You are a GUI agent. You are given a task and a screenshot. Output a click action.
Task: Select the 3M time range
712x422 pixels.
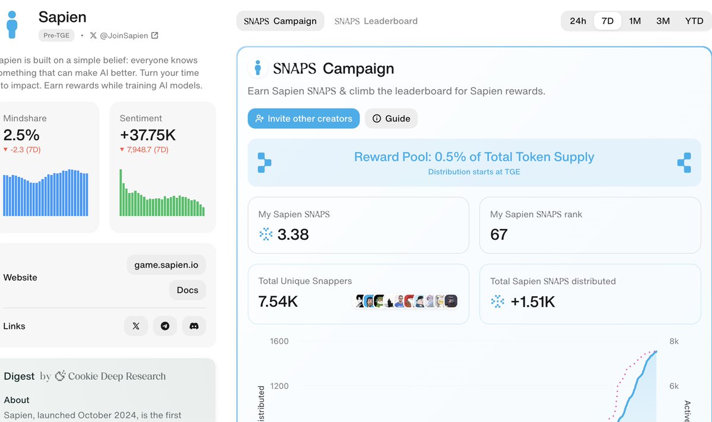pyautogui.click(x=663, y=21)
